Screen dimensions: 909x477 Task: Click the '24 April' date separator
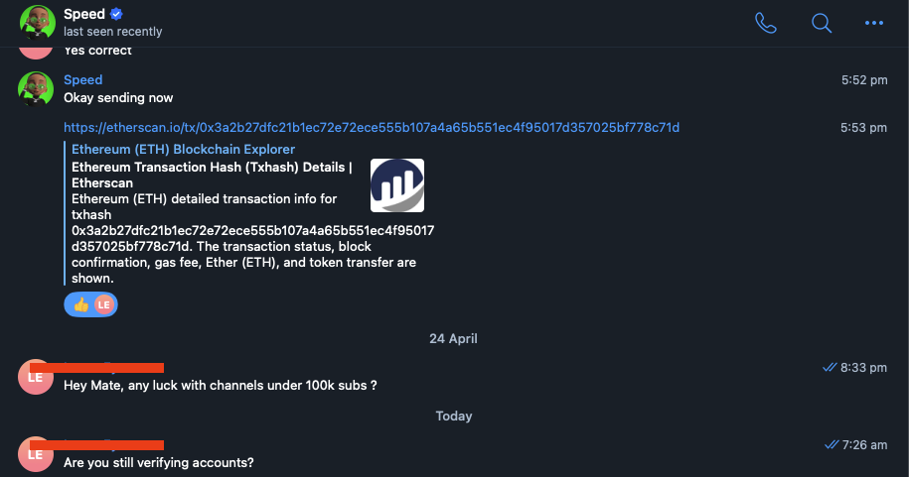tap(453, 338)
